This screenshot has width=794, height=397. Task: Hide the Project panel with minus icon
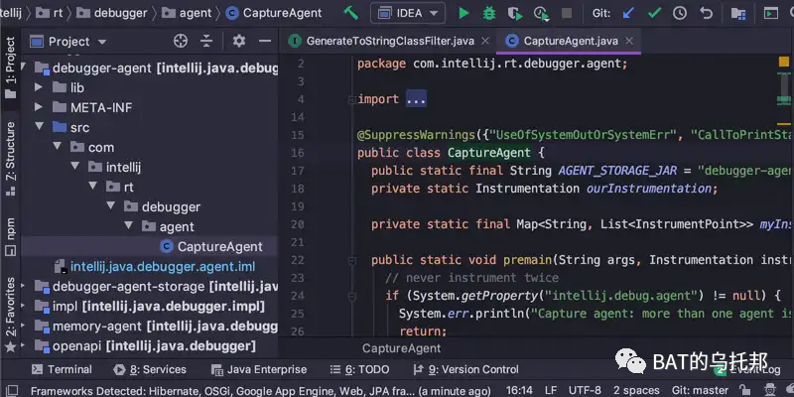point(265,42)
